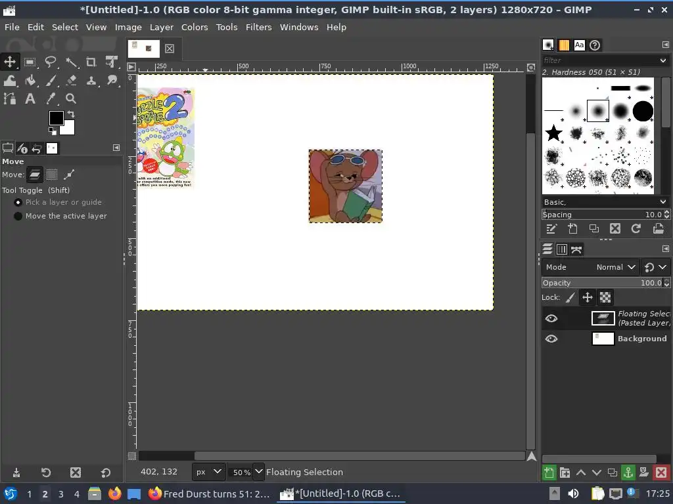The width and height of the screenshot is (673, 504).
Task: Select the Clone stamp tool
Action: click(91, 81)
